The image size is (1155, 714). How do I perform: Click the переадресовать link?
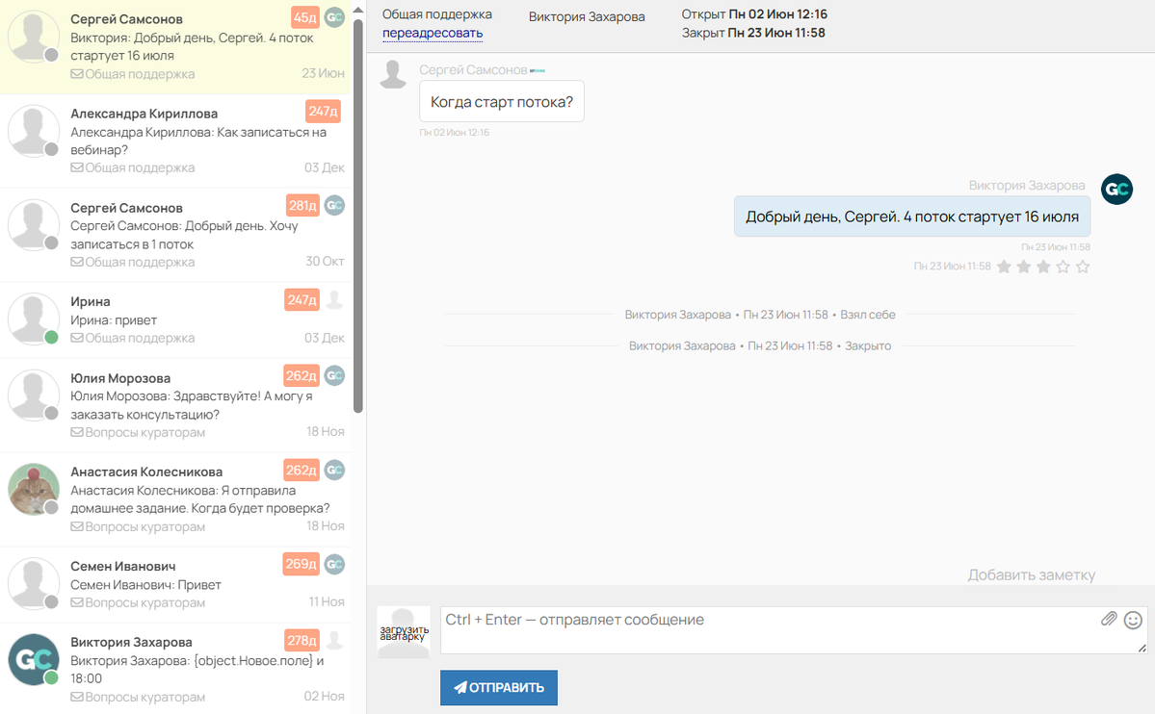433,34
